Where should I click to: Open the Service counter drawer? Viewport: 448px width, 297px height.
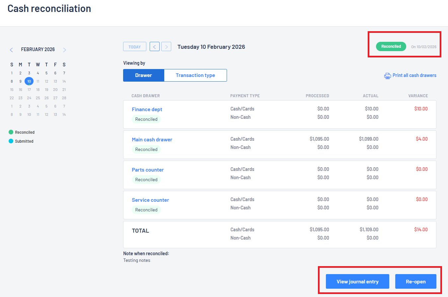[150, 200]
